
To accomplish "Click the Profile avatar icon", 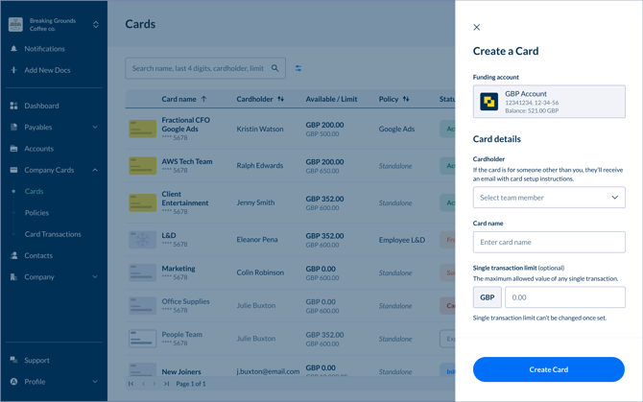I will pos(13,382).
